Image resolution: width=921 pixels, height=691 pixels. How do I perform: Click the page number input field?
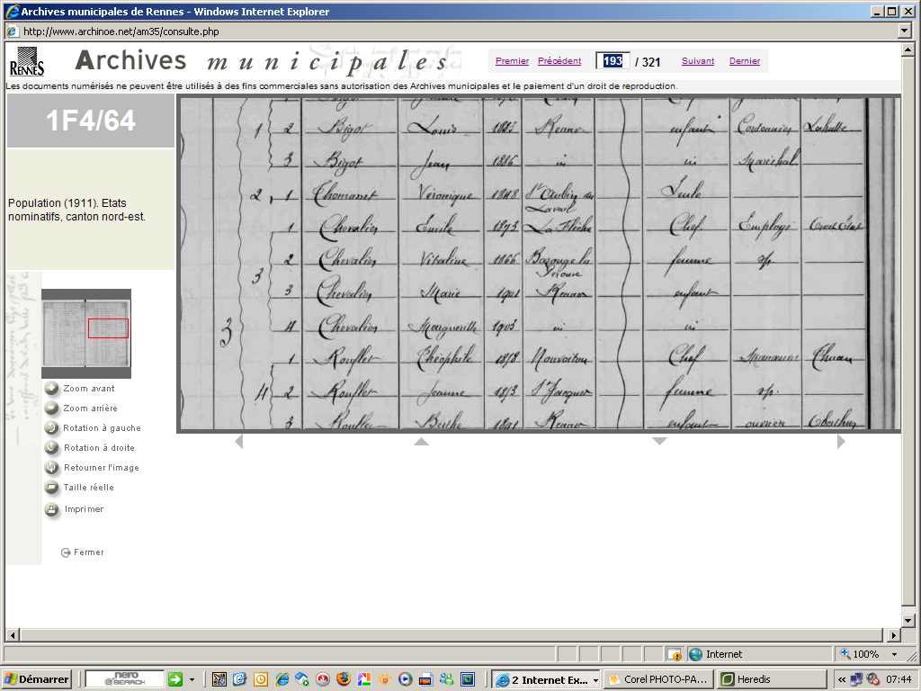613,61
